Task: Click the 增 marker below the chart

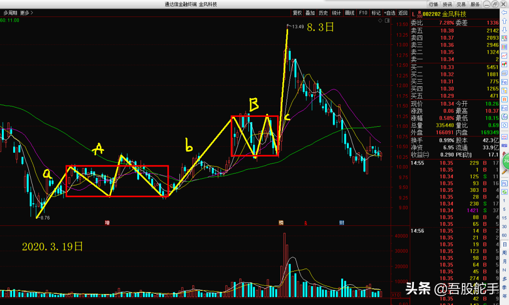Action: tap(107, 223)
